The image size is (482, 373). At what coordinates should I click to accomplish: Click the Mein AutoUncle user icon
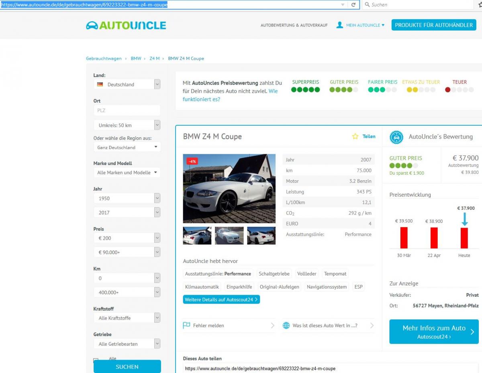tap(340, 25)
